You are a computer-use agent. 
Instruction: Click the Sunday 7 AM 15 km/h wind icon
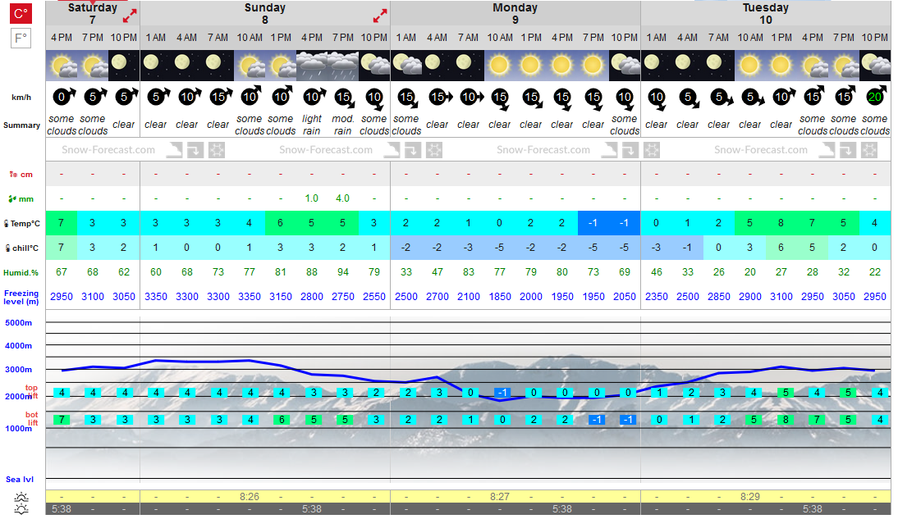(x=219, y=96)
